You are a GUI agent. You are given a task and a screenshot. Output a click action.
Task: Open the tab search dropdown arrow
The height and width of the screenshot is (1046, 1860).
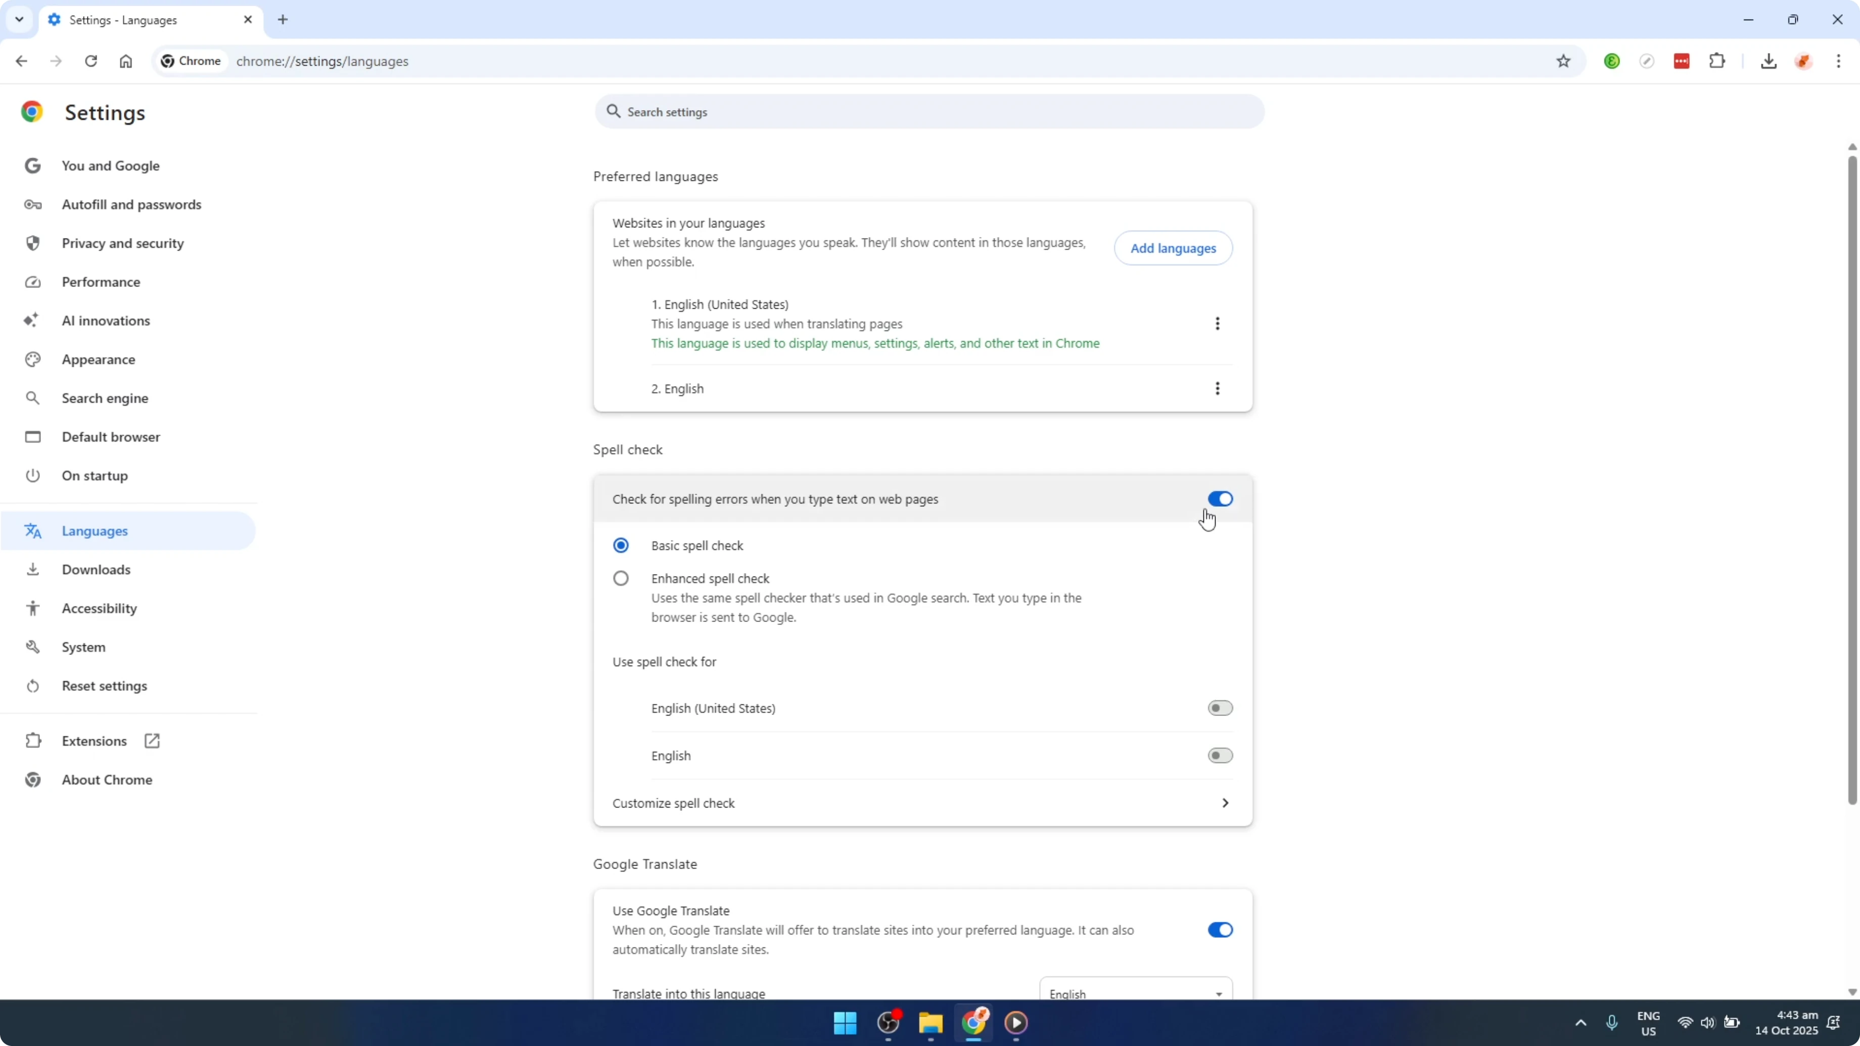pos(20,20)
